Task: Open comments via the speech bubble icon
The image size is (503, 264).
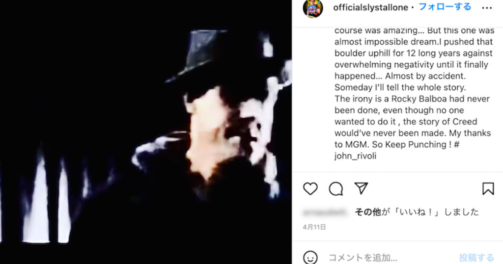Action: pos(336,189)
